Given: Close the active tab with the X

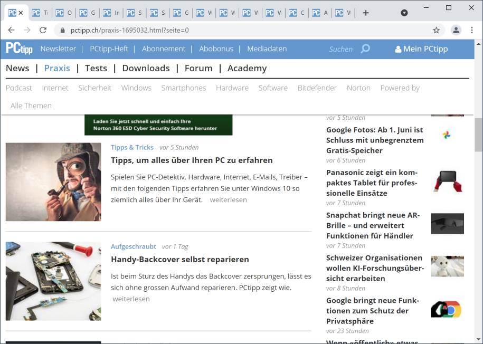Looking at the screenshot, I should pyautogui.click(x=21, y=13).
